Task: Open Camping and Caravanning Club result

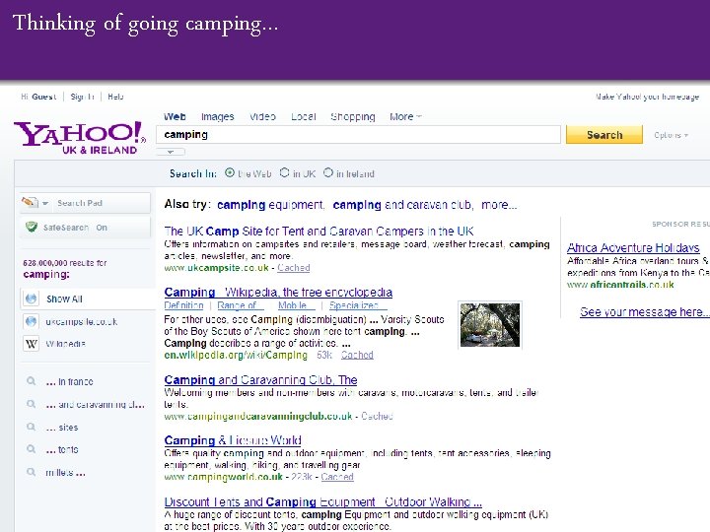Action: [x=260, y=379]
